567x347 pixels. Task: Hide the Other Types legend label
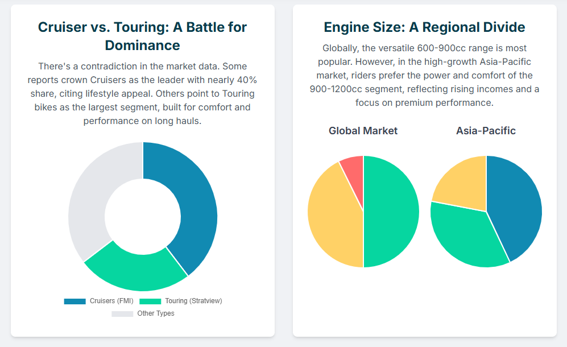coord(156,313)
